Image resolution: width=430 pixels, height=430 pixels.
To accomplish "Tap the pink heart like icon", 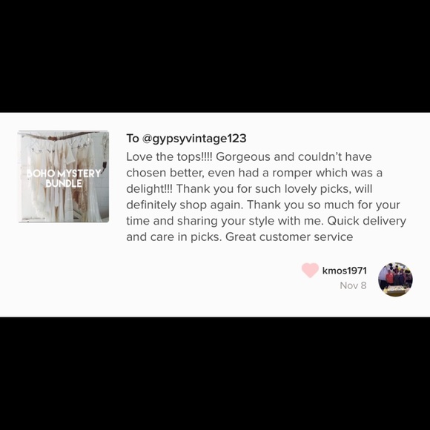I will point(310,270).
